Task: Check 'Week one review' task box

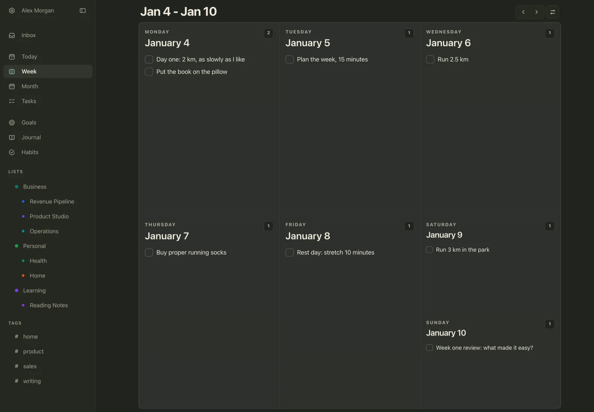Action: [x=430, y=348]
